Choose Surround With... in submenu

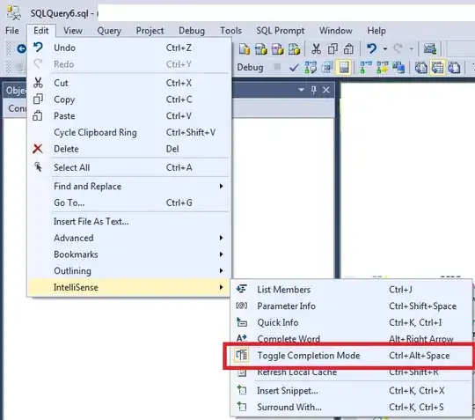pyautogui.click(x=352, y=407)
